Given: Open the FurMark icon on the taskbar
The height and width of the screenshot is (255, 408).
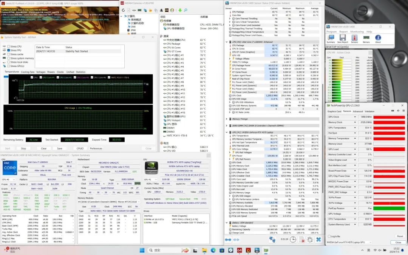Looking at the screenshot, I should [x=248, y=250].
